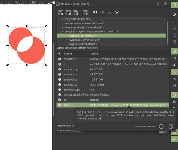Screen dimensions: 178x150
Task: Toggle snap to grids at bar bottom
Action: (x=174, y=139)
